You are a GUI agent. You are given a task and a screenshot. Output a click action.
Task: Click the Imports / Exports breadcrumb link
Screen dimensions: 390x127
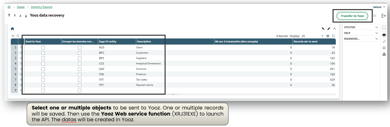(42, 7)
